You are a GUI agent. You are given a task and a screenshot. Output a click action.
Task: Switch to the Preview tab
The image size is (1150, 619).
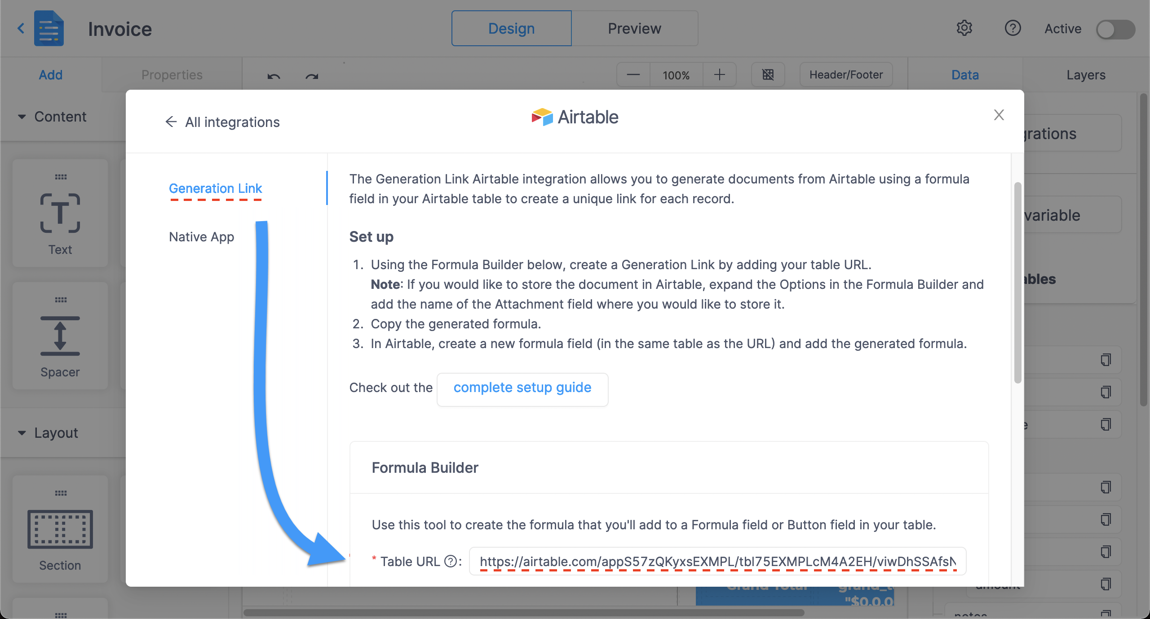634,28
